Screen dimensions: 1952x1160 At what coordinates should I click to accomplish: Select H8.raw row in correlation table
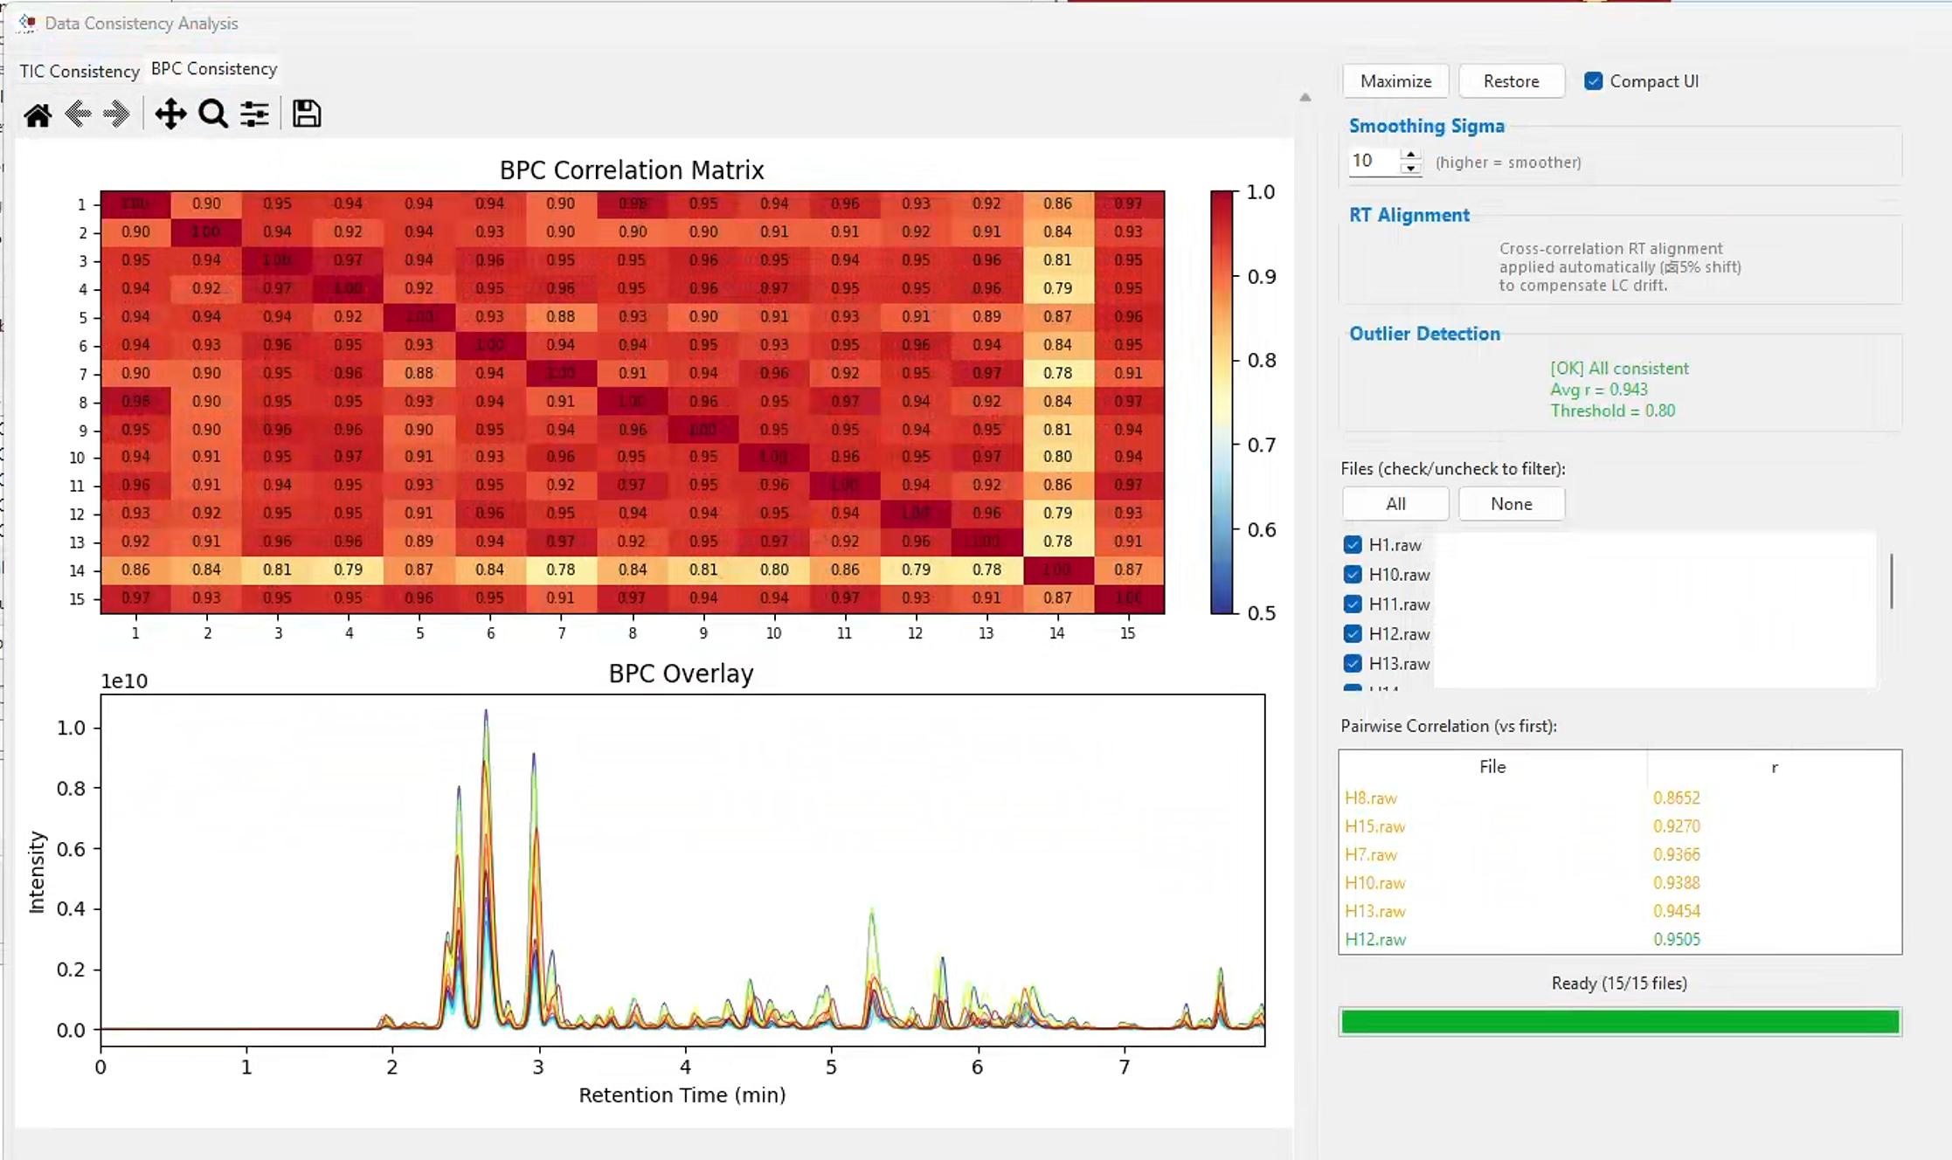[1620, 798]
